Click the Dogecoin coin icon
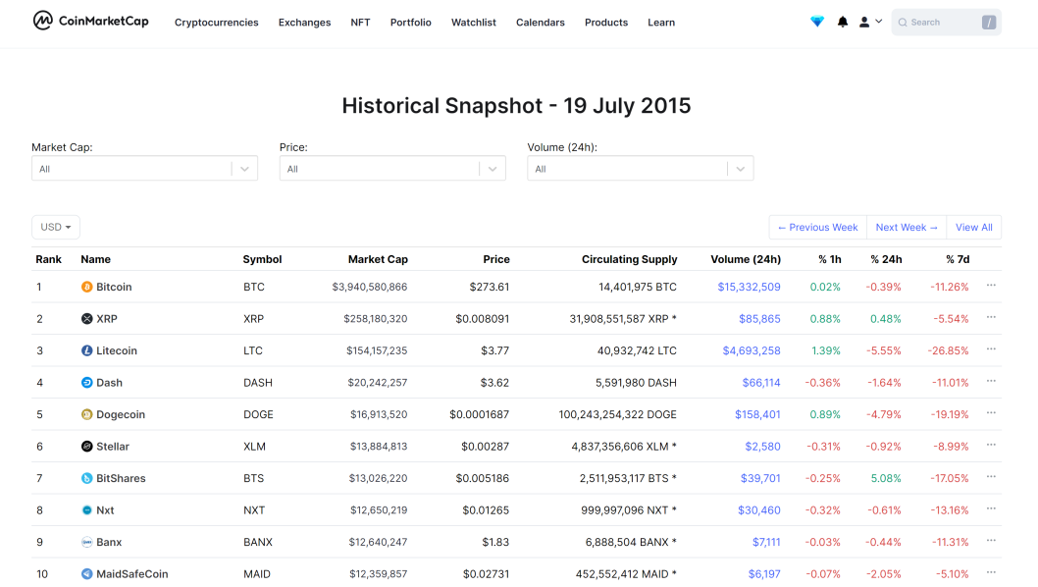The image size is (1038, 587). 86,414
